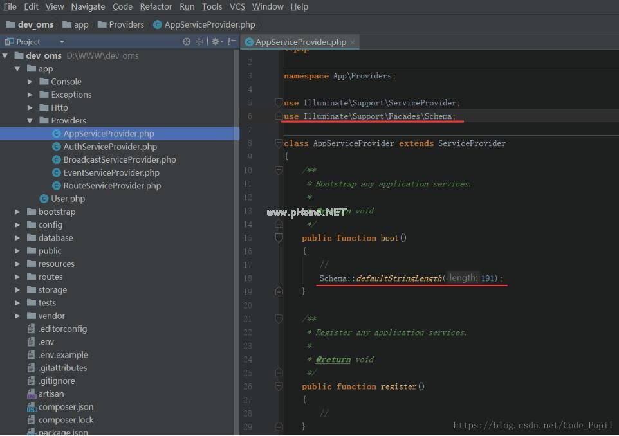The image size is (619, 436).
Task: Open the Window menu
Action: [268, 6]
